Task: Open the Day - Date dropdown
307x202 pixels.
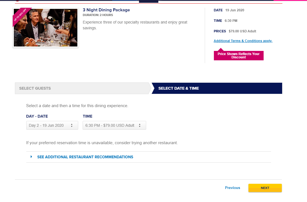Action: click(52, 125)
